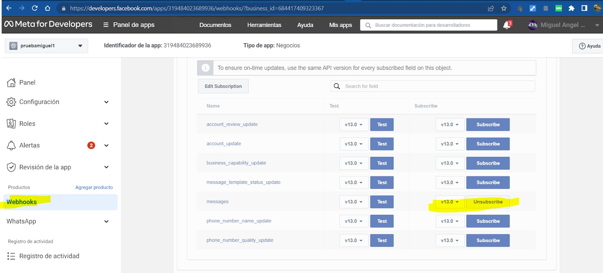Expand the Revisión de la app chevron
Screen dimensions: 603x273
(106, 167)
